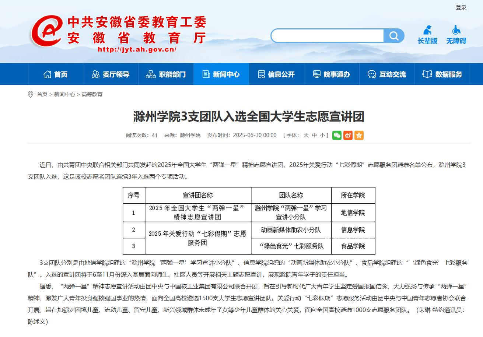Click the 食品学院 table cell
This screenshot has width=483, height=337.
(353, 246)
